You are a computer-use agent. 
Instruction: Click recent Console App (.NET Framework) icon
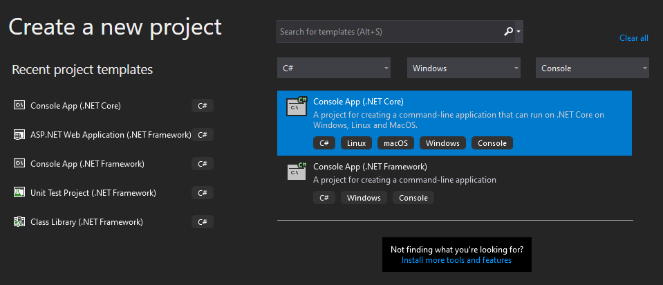click(x=19, y=164)
